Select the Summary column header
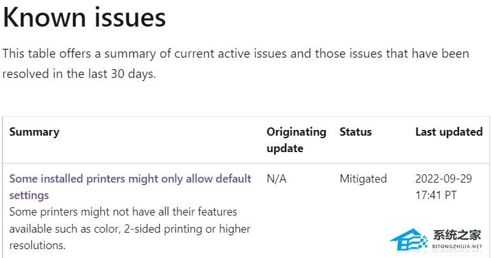Viewport: 492px width, 258px height. tap(34, 132)
